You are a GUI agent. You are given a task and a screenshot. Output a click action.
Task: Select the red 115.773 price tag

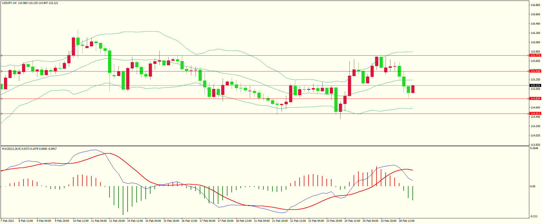coord(535,55)
